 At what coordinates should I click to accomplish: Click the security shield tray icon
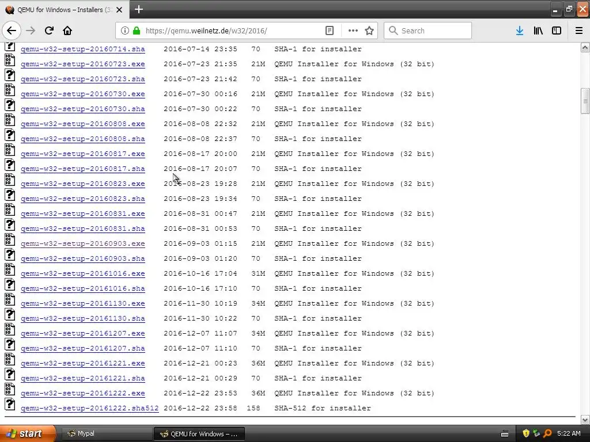tap(526, 433)
